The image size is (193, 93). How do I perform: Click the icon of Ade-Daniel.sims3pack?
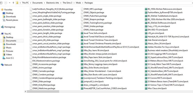coord(146,40)
